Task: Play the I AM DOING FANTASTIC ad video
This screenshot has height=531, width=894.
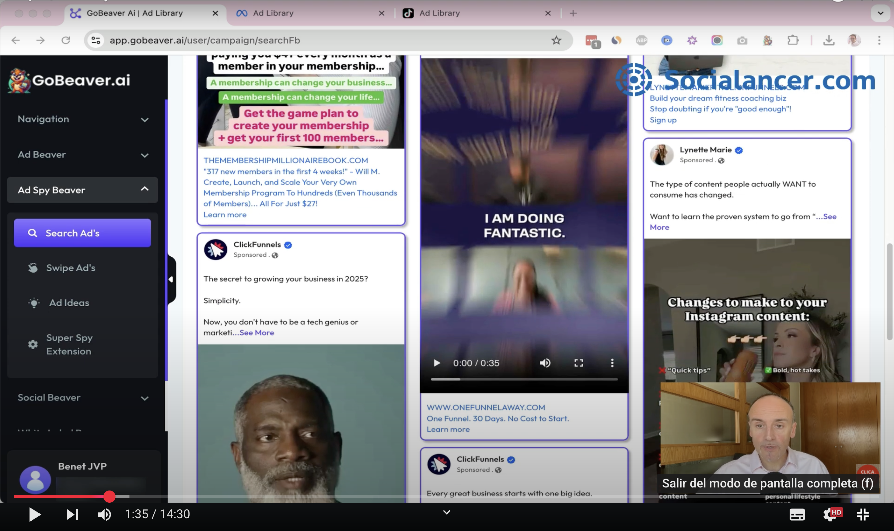Action: (x=437, y=363)
